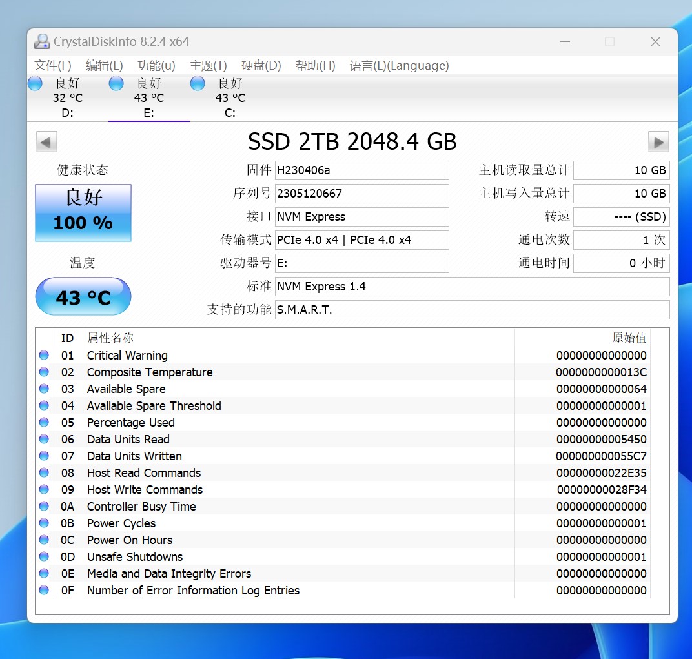Select the firmware field showing H230406a

point(361,170)
